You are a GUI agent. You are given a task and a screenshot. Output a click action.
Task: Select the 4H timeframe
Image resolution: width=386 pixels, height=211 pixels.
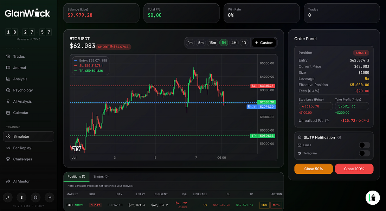[x=234, y=43]
